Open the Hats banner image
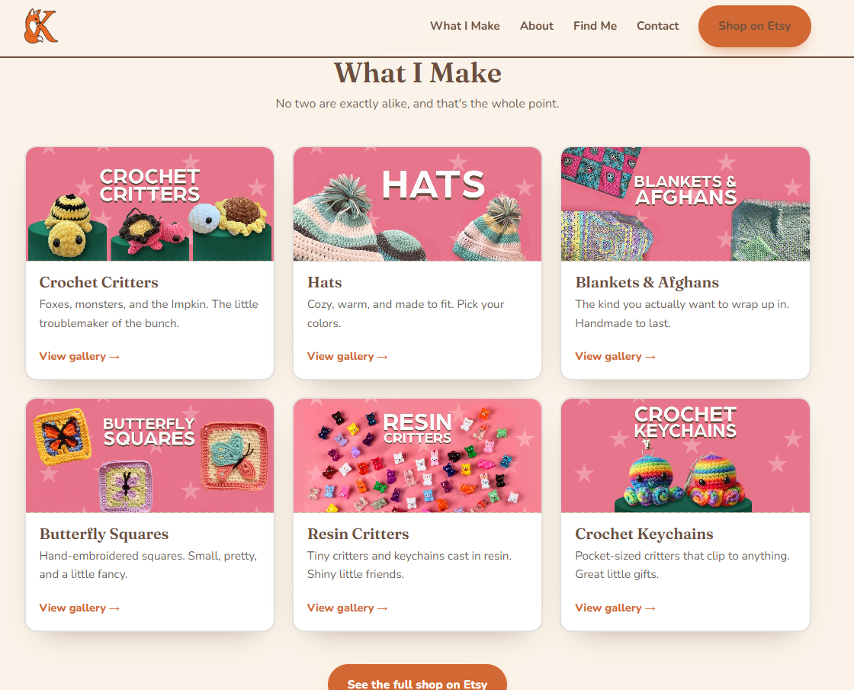 (417, 204)
